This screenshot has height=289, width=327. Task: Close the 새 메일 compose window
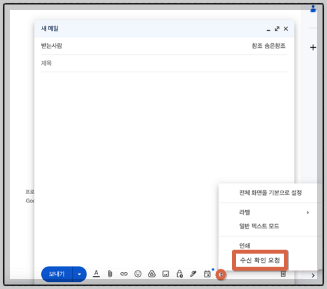pos(286,29)
